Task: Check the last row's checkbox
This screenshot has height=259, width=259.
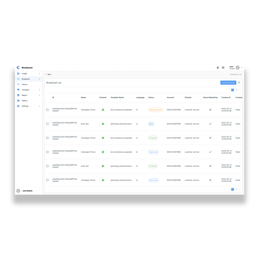Action: tap(47, 180)
